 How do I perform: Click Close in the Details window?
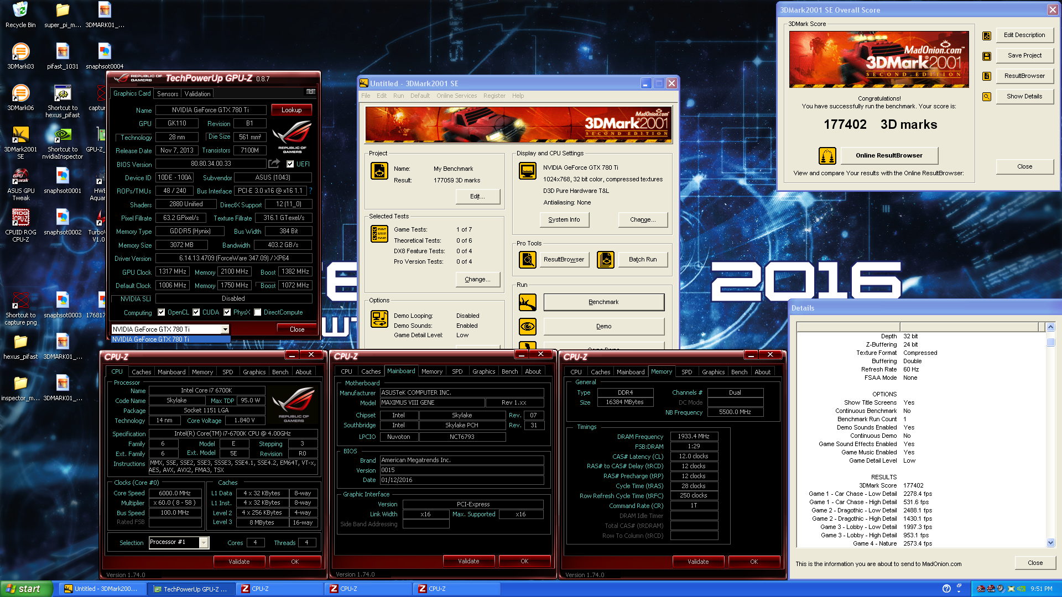coord(1035,563)
